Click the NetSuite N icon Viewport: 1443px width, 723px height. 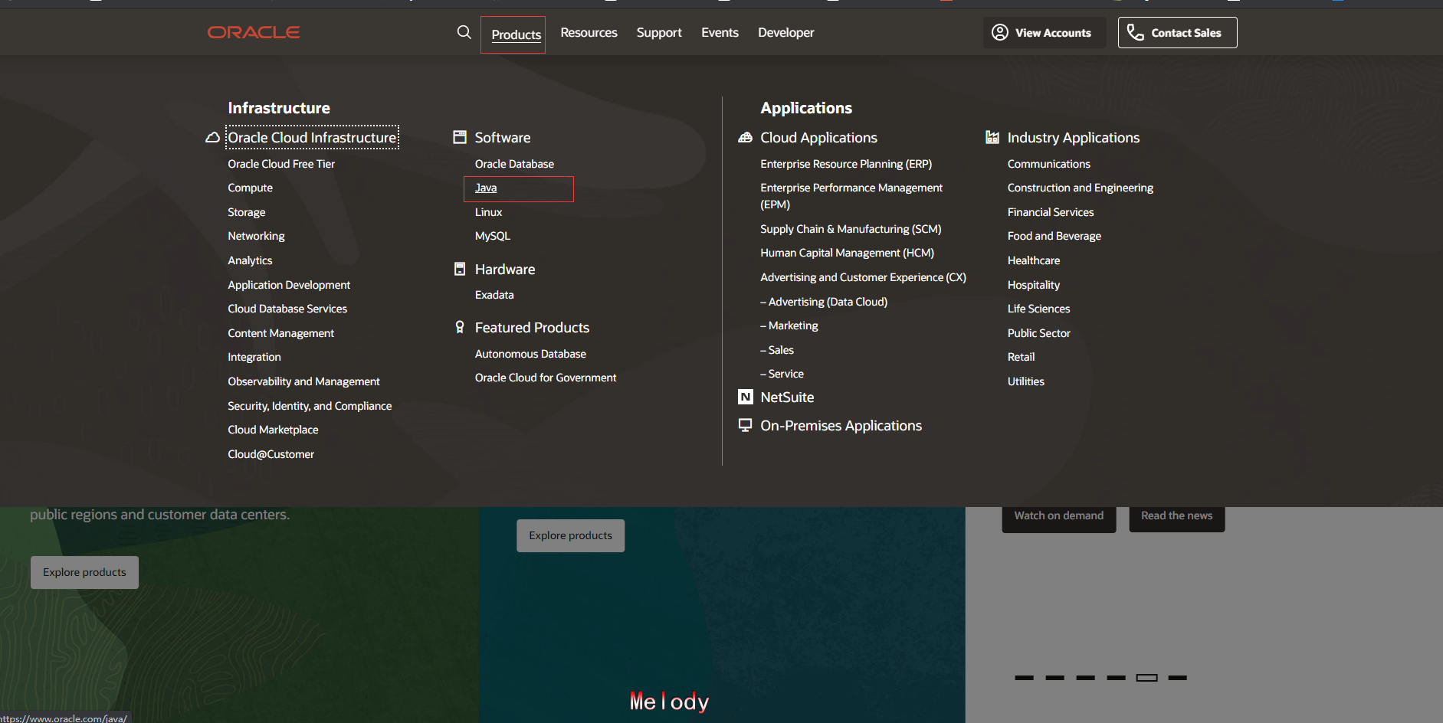(x=745, y=397)
